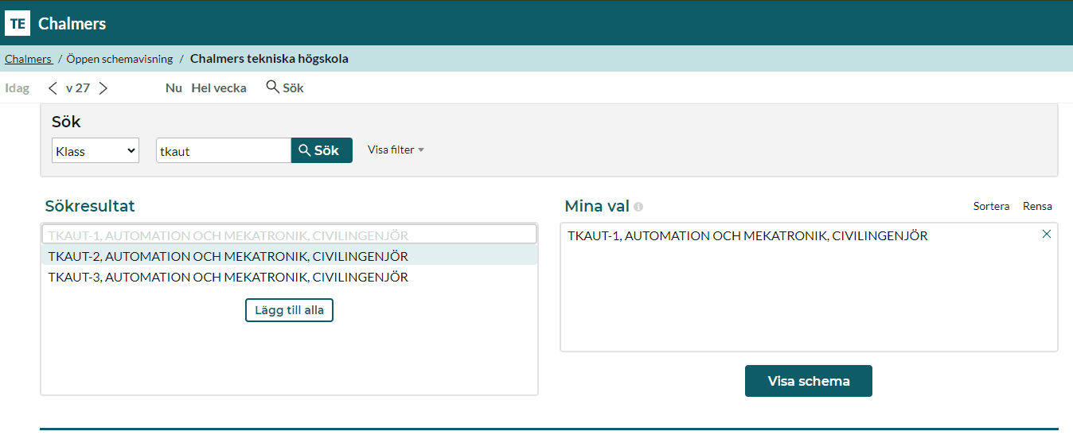1073x439 pixels.
Task: Open the Sök toolbar item with magnifier
Action: [285, 87]
